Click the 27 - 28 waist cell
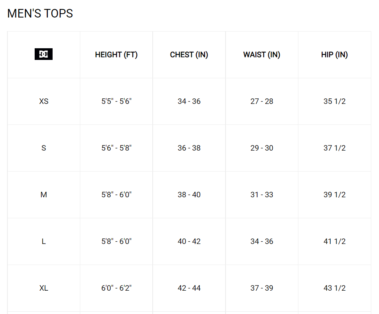Image resolution: width=379 pixels, height=314 pixels. point(262,101)
